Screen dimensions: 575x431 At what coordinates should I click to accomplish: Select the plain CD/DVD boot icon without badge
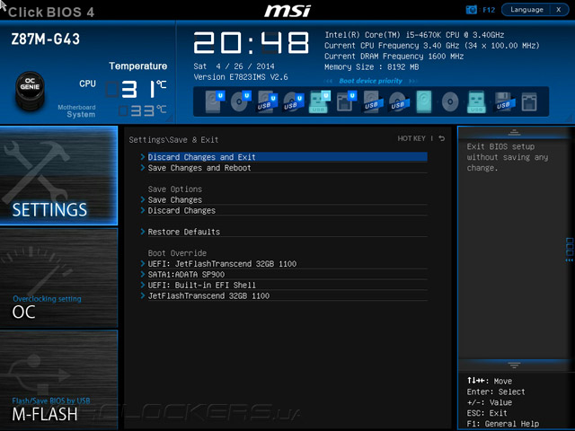[x=450, y=101]
